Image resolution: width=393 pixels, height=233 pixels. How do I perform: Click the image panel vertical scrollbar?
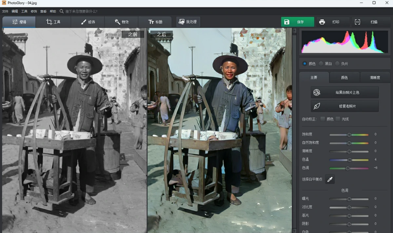(294, 130)
